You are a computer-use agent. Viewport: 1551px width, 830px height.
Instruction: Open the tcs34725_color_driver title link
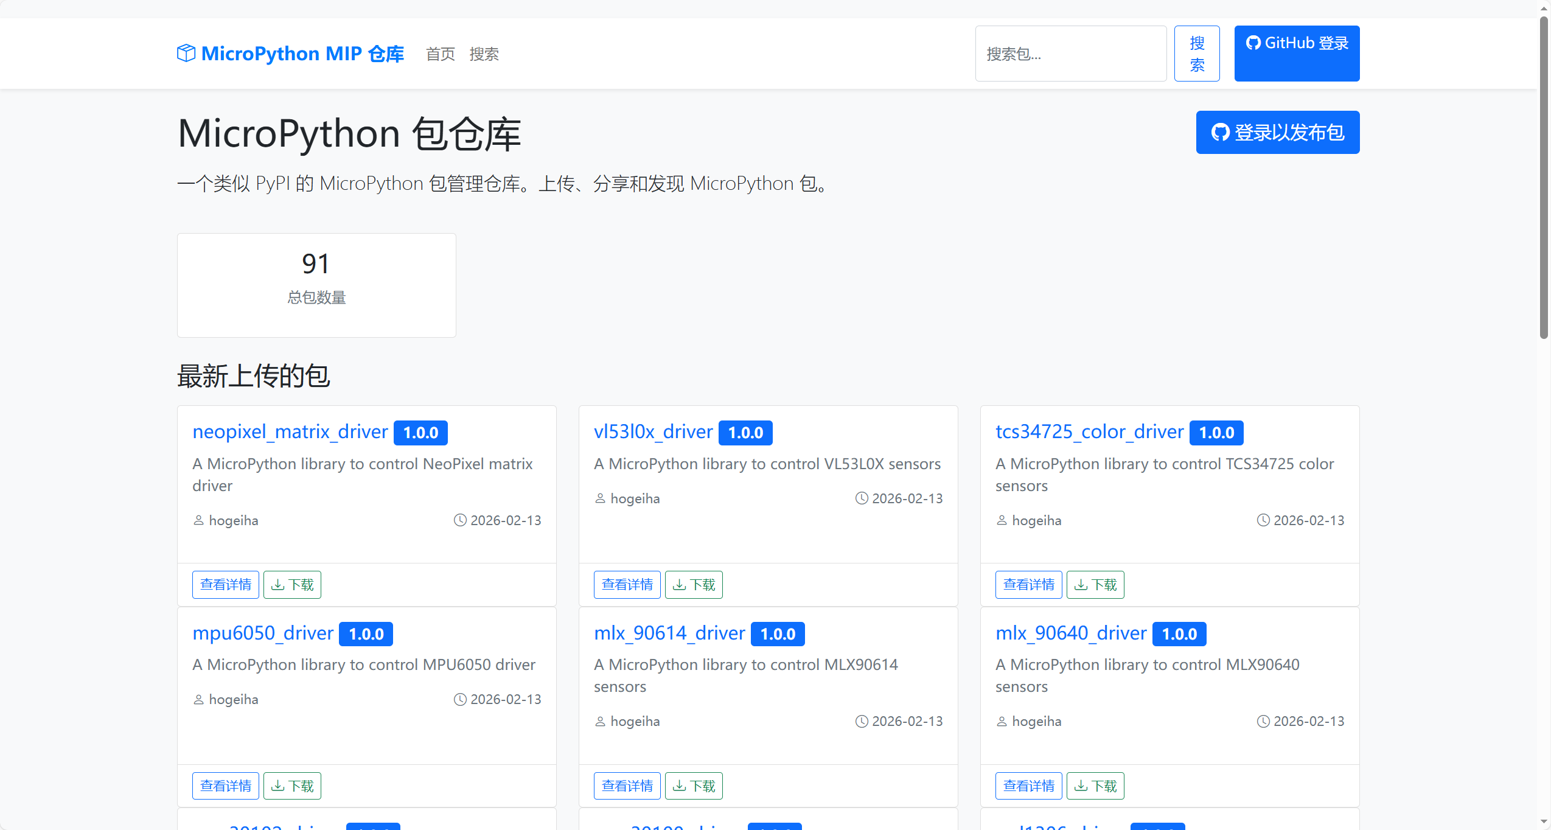point(1089,431)
